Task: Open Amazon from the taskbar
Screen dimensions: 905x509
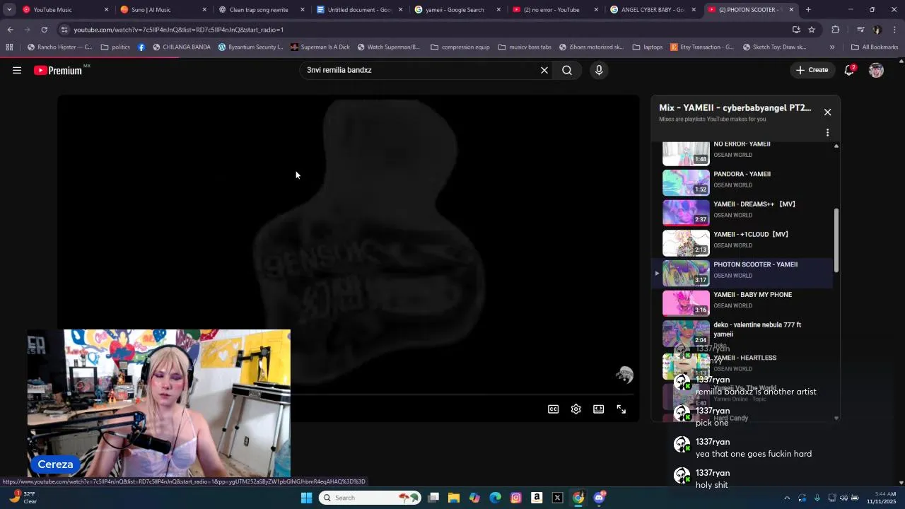Action: (537, 498)
